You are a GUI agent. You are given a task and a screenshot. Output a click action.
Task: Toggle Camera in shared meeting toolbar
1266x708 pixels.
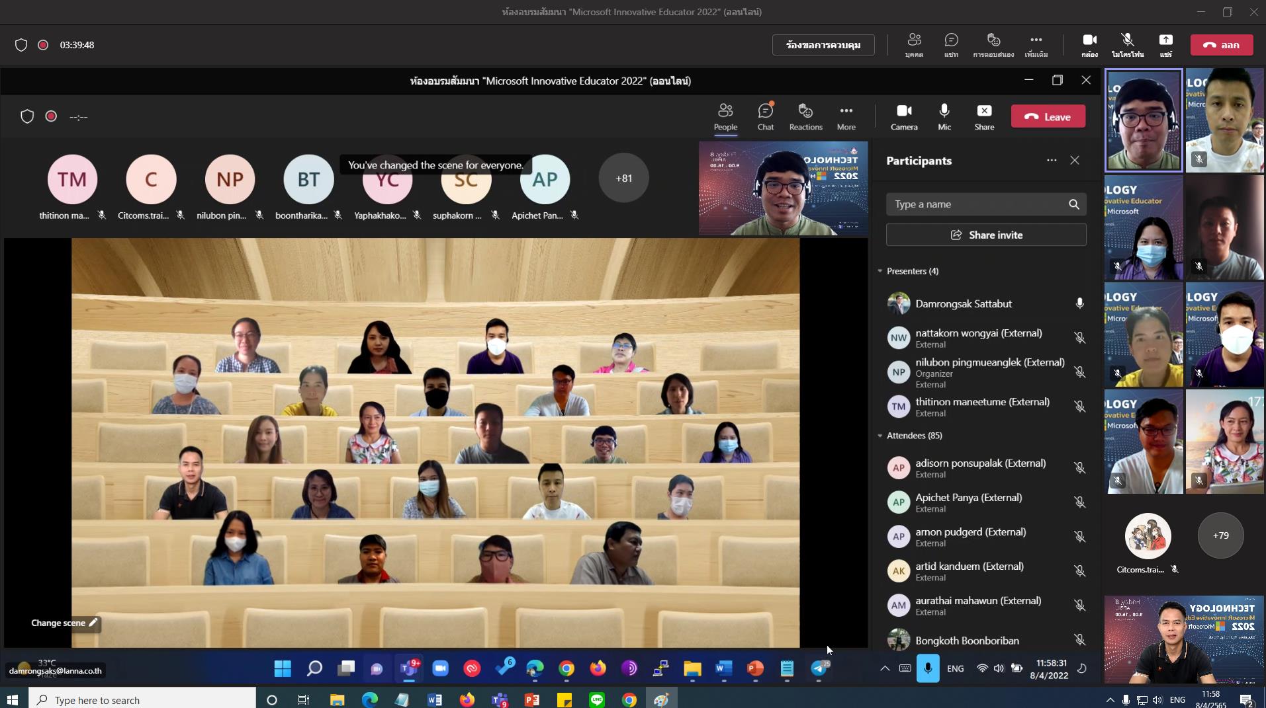click(x=904, y=117)
